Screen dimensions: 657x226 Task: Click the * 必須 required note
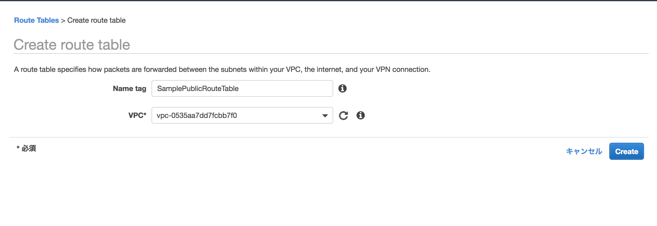(26, 148)
